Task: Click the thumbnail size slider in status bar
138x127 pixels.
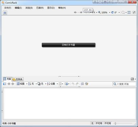Action: [123, 123]
